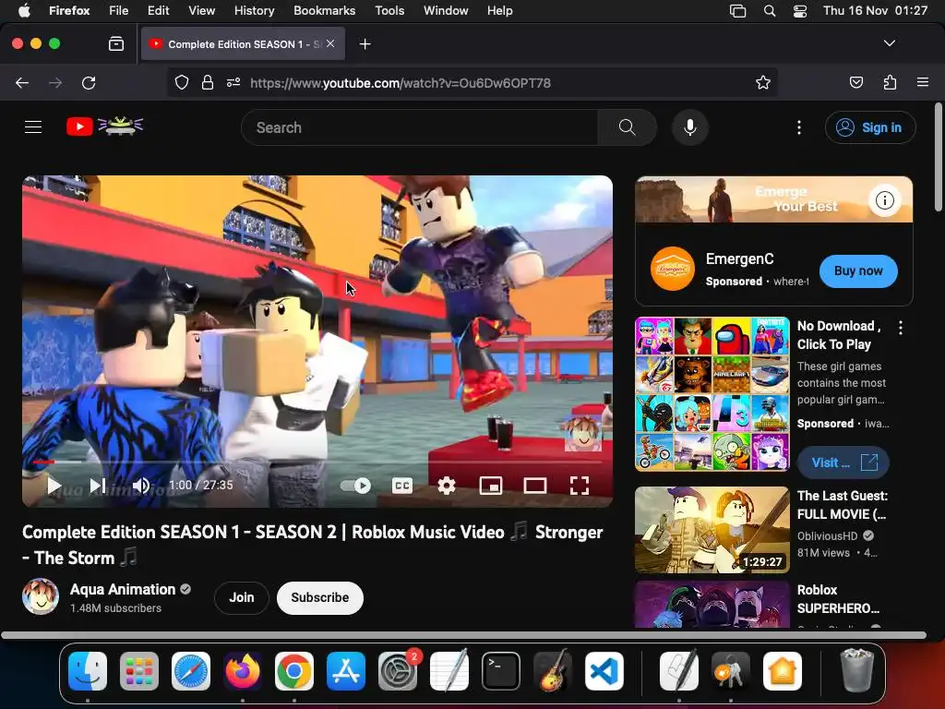
Task: Open Firefox extensions puzzle icon
Action: coord(890,82)
